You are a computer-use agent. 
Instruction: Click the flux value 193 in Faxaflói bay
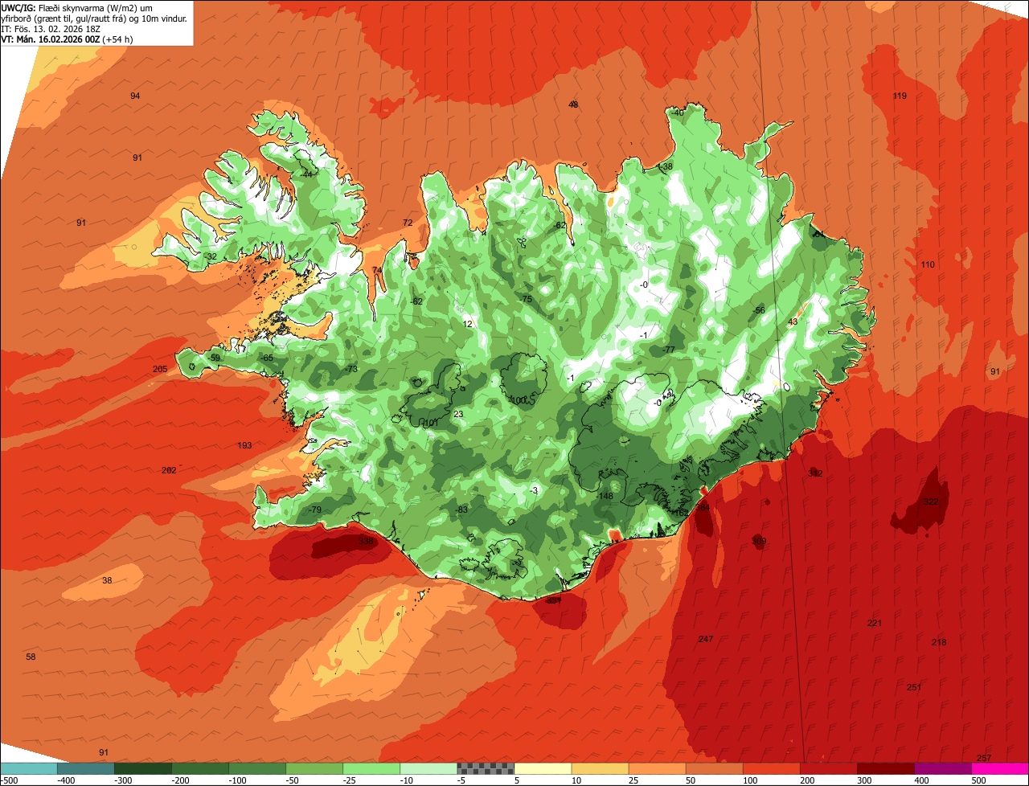pyautogui.click(x=244, y=445)
